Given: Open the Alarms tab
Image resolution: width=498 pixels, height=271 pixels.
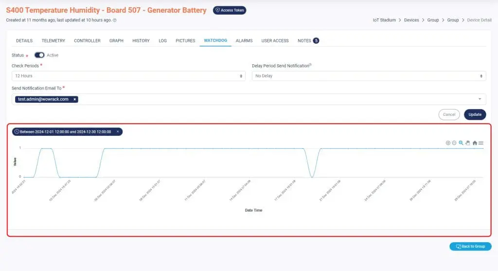Looking at the screenshot, I should pyautogui.click(x=244, y=41).
